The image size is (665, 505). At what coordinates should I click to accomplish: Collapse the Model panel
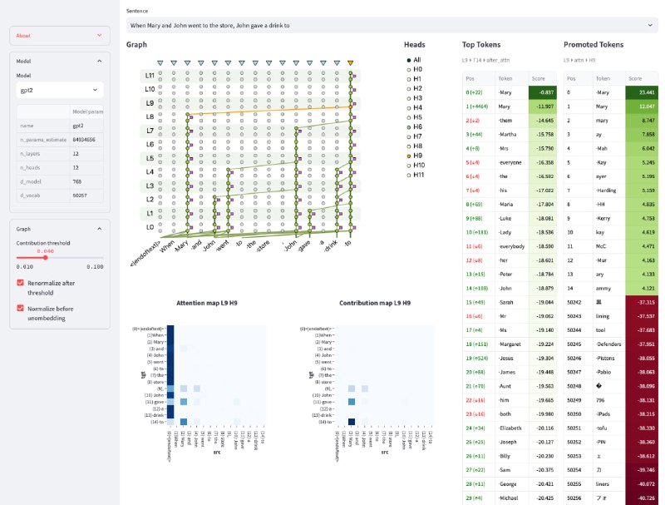[99, 61]
